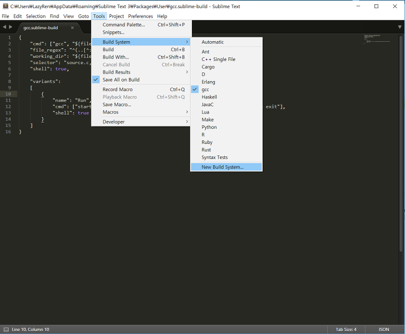Click the editor vertical scrollbar

click(401, 143)
